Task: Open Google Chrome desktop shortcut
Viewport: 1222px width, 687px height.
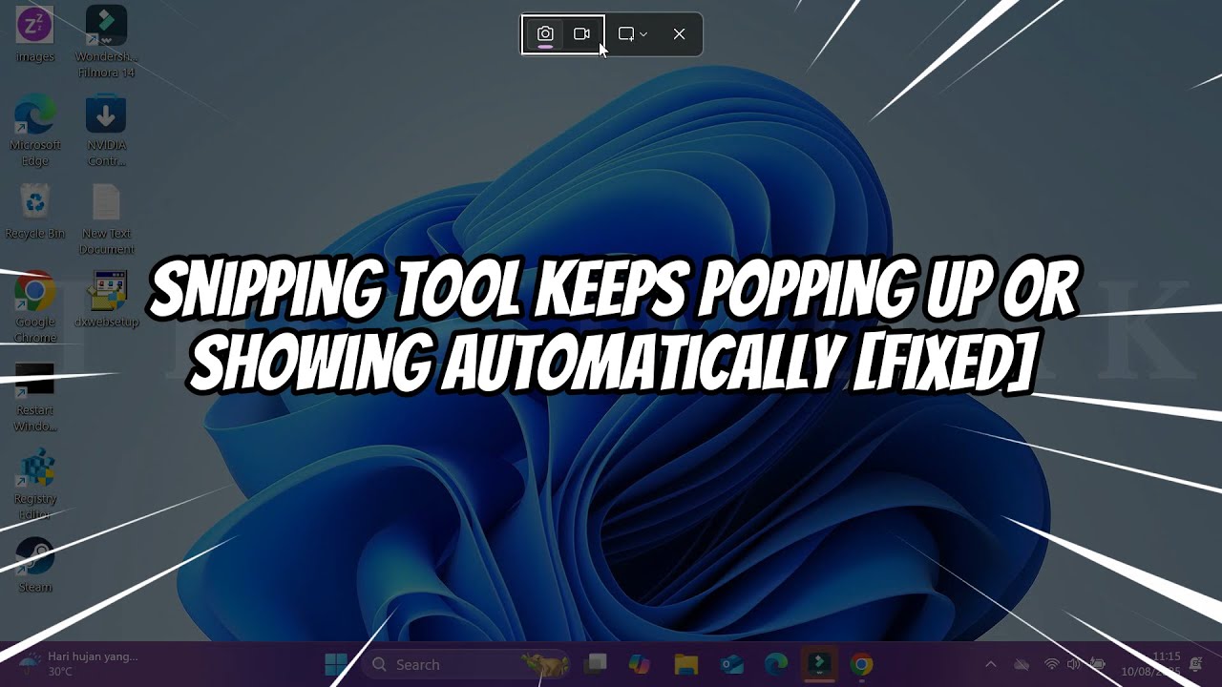Action: pos(35,307)
